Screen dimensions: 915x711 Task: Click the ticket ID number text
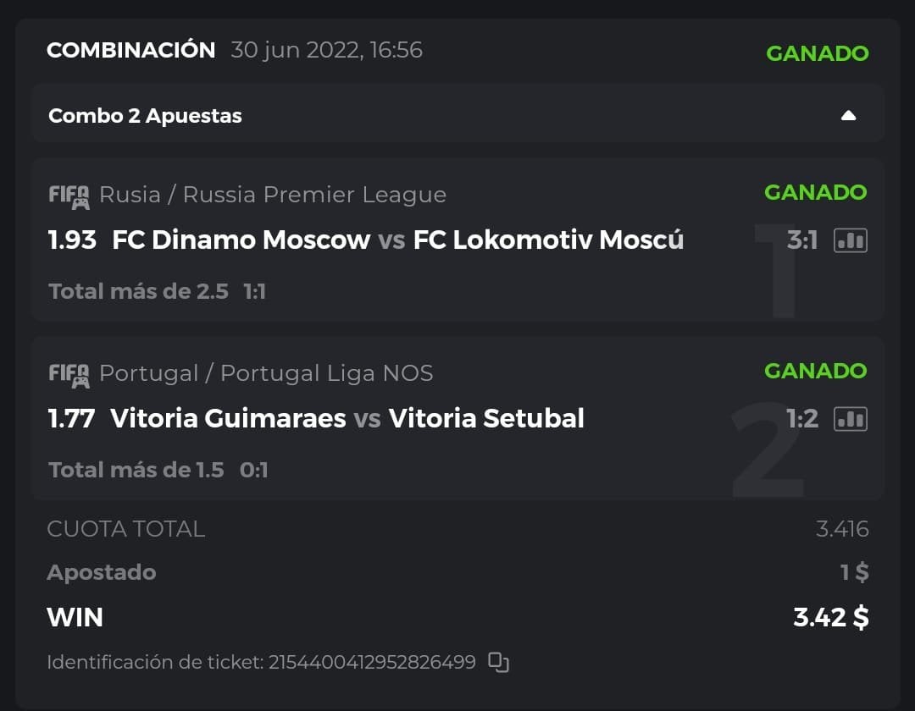372,662
